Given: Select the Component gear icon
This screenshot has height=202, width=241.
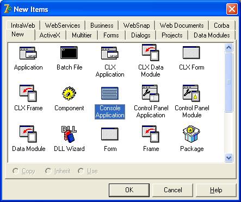Looking at the screenshot, I should pyautogui.click(x=69, y=93).
